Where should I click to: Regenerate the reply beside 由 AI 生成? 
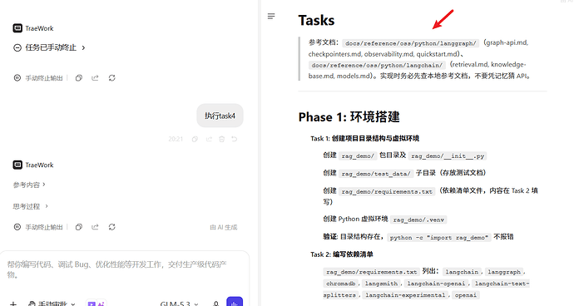pyautogui.click(x=112, y=227)
